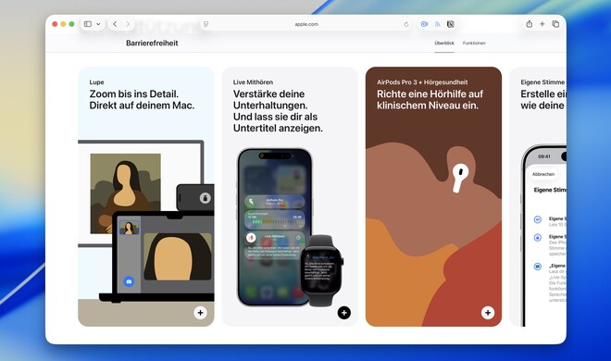The width and height of the screenshot is (611, 361).
Task: Expand the Lupe card with plus button
Action: [200, 313]
